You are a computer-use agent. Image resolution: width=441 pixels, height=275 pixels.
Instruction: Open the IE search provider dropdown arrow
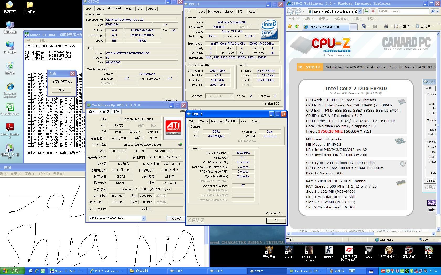pos(438,11)
